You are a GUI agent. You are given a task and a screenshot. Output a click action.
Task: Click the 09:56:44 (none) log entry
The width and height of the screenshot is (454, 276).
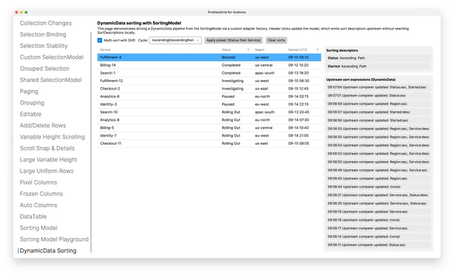(x=378, y=187)
